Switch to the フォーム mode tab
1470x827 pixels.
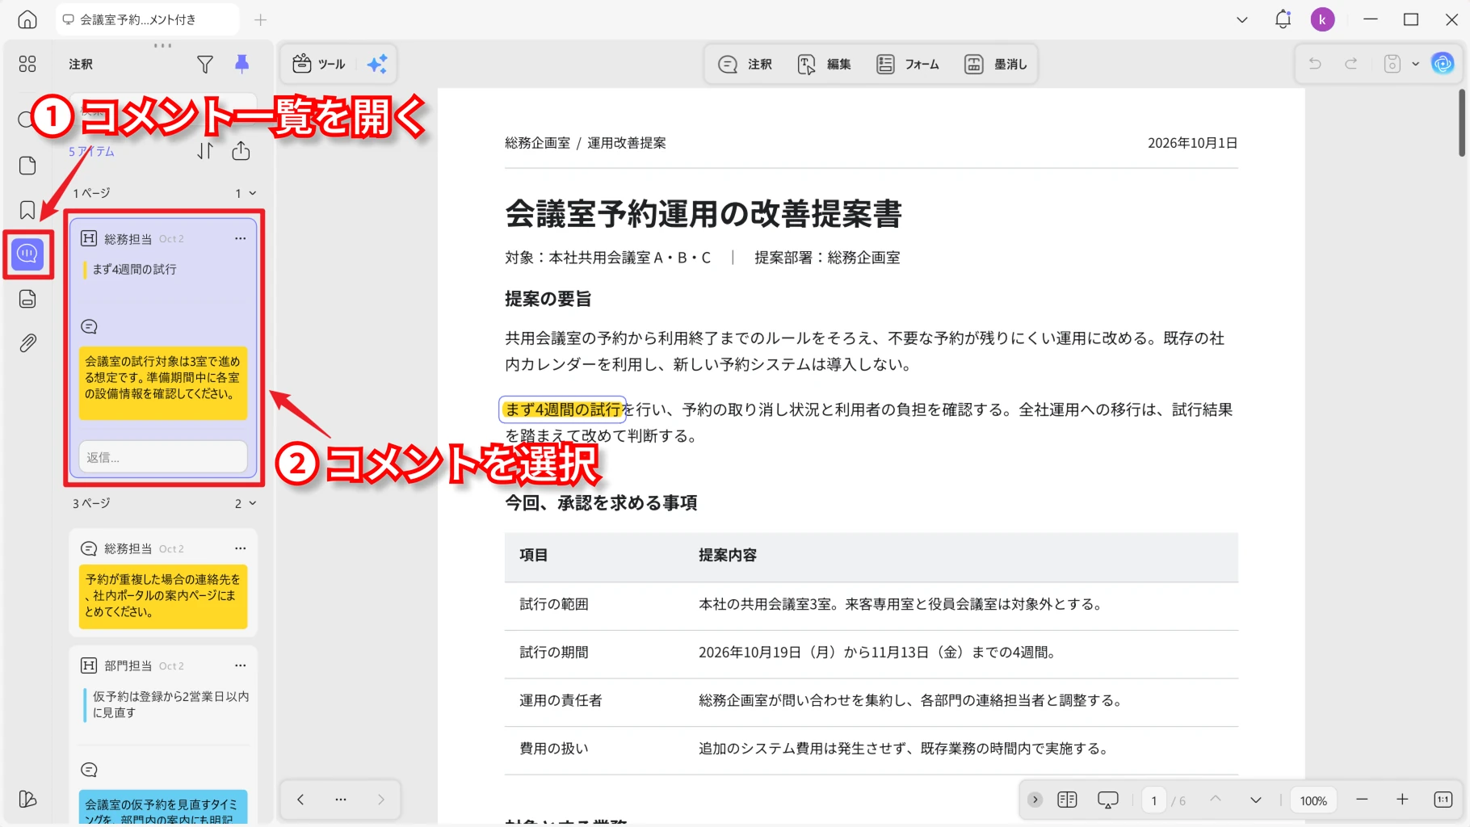908,64
